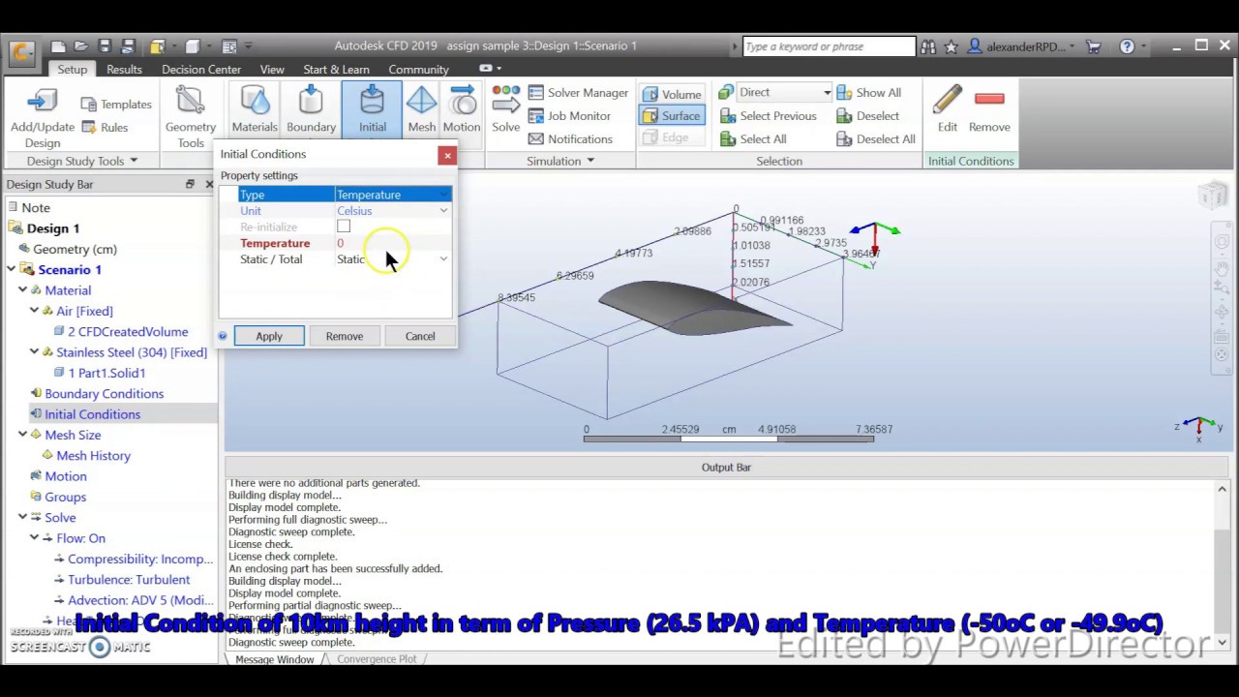Viewport: 1239px width, 697px height.
Task: Click Show All in Selection panel
Action: coord(868,92)
